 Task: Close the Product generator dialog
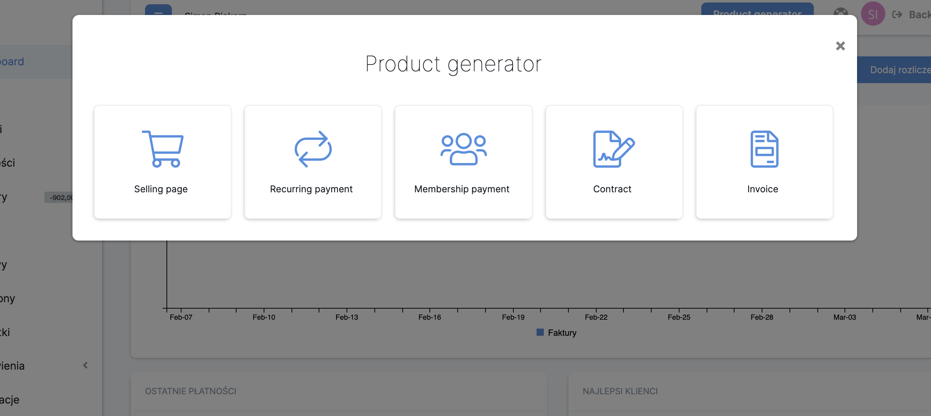tap(840, 46)
